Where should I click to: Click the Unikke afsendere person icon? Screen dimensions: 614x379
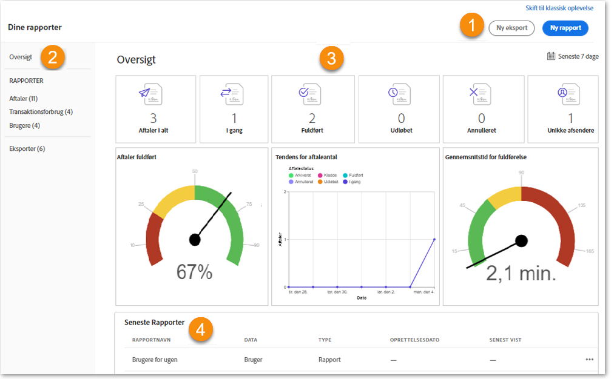coord(568,93)
